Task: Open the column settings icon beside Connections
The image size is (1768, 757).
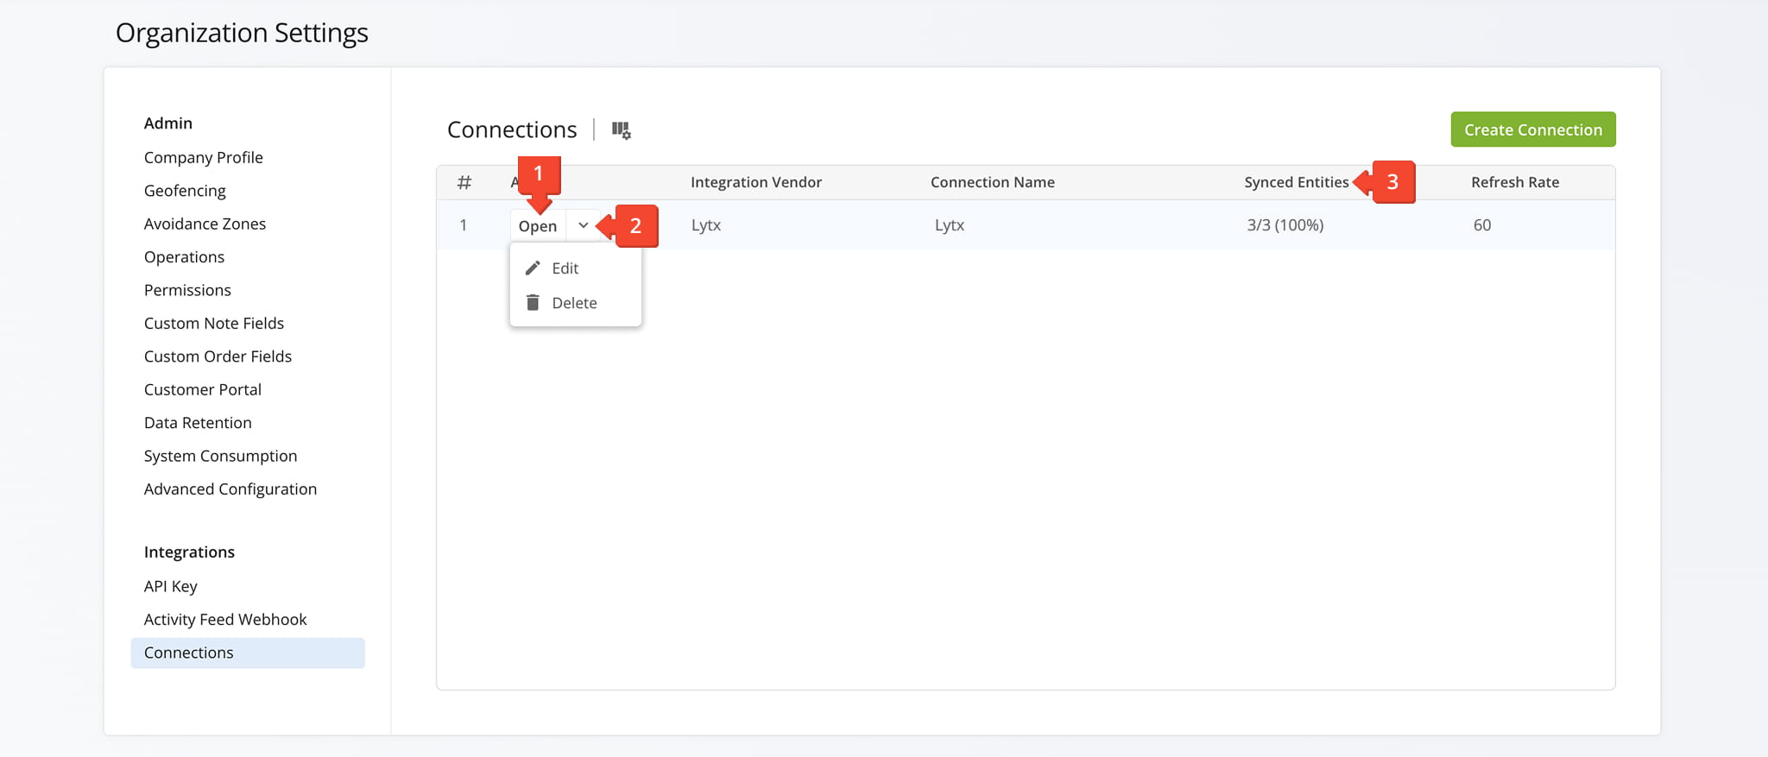Action: coord(621,130)
